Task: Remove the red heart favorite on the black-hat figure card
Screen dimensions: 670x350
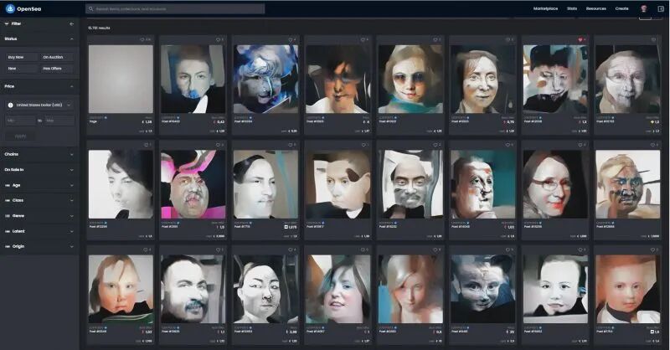Action: click(x=580, y=39)
